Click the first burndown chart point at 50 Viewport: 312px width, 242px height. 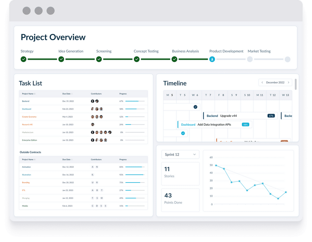(x=216, y=165)
